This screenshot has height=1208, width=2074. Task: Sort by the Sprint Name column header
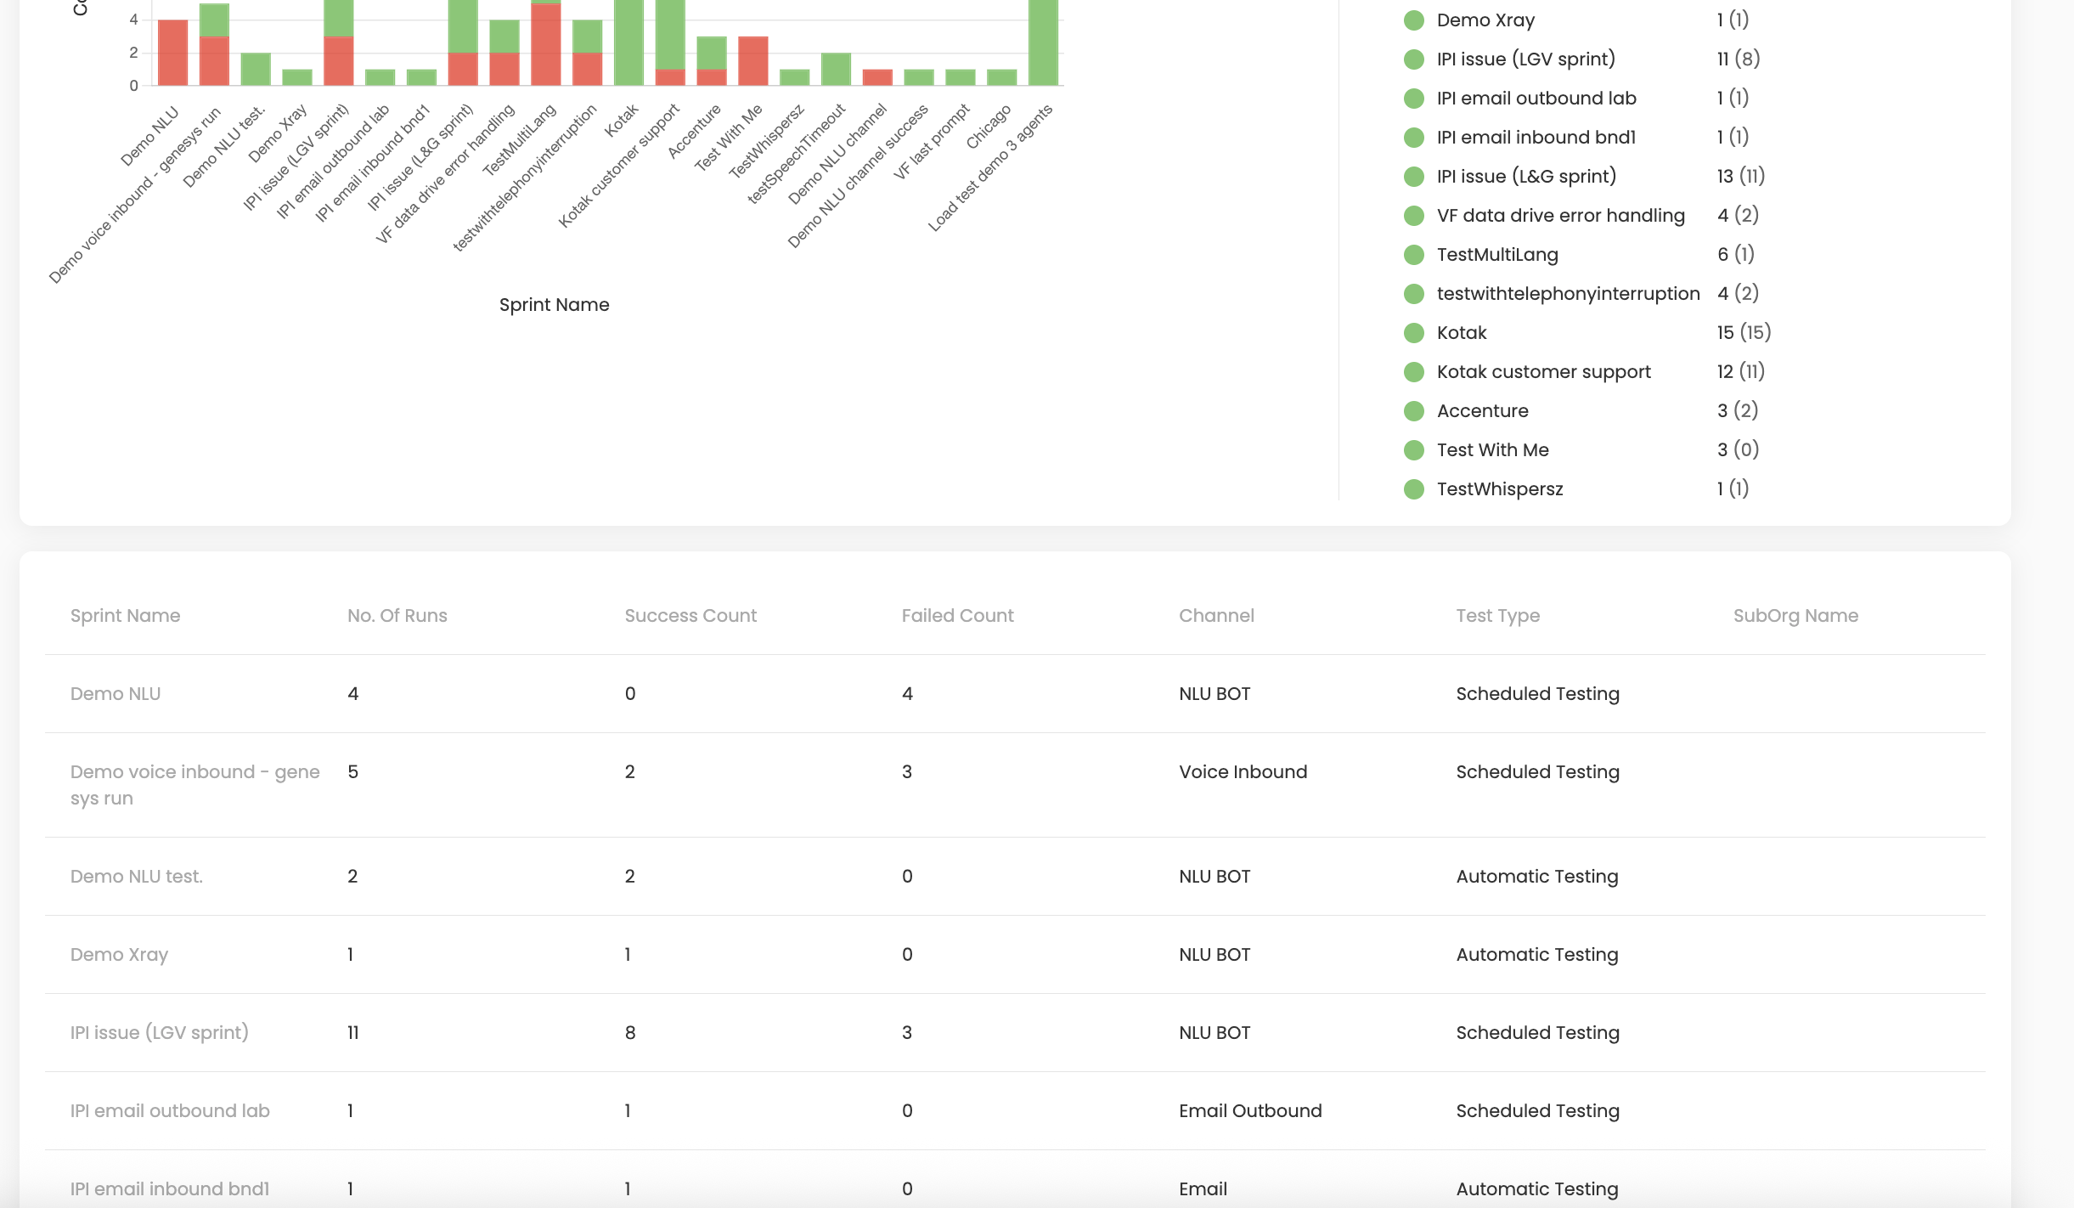(125, 616)
